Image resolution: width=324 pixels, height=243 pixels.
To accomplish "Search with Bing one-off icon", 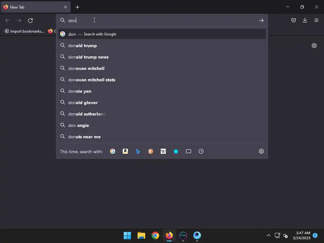I will coord(138,151).
